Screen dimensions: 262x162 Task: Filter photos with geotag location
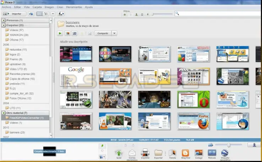(148, 15)
